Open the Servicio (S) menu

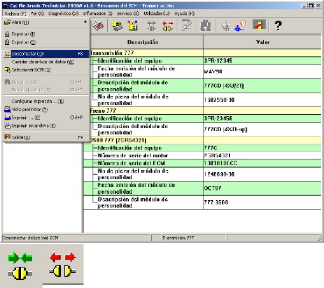[x=128, y=13]
